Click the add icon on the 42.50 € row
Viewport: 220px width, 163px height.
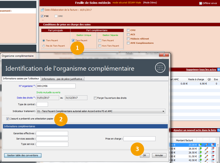(x=200, y=160)
